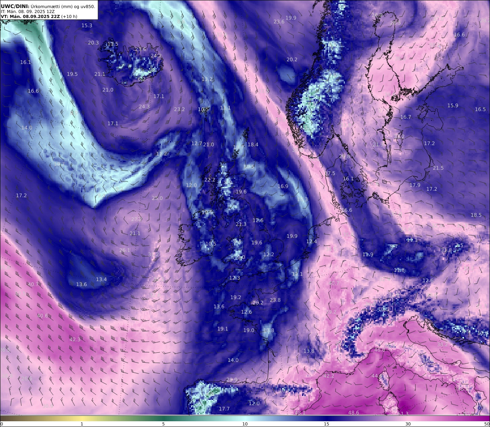Click the 24.3 value label
490x427 pixels.
(x=144, y=107)
